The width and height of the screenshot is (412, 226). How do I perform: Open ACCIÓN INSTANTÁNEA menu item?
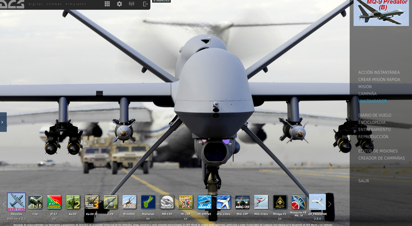tap(379, 72)
